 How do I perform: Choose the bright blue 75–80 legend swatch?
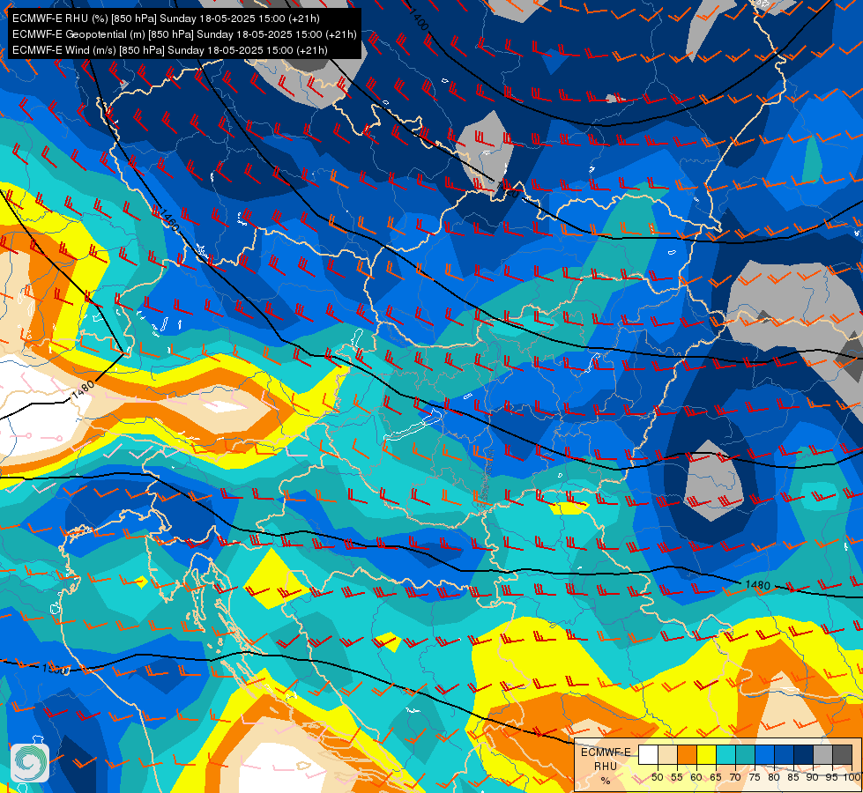[x=765, y=754]
